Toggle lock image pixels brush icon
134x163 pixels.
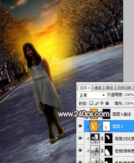click(x=97, y=103)
